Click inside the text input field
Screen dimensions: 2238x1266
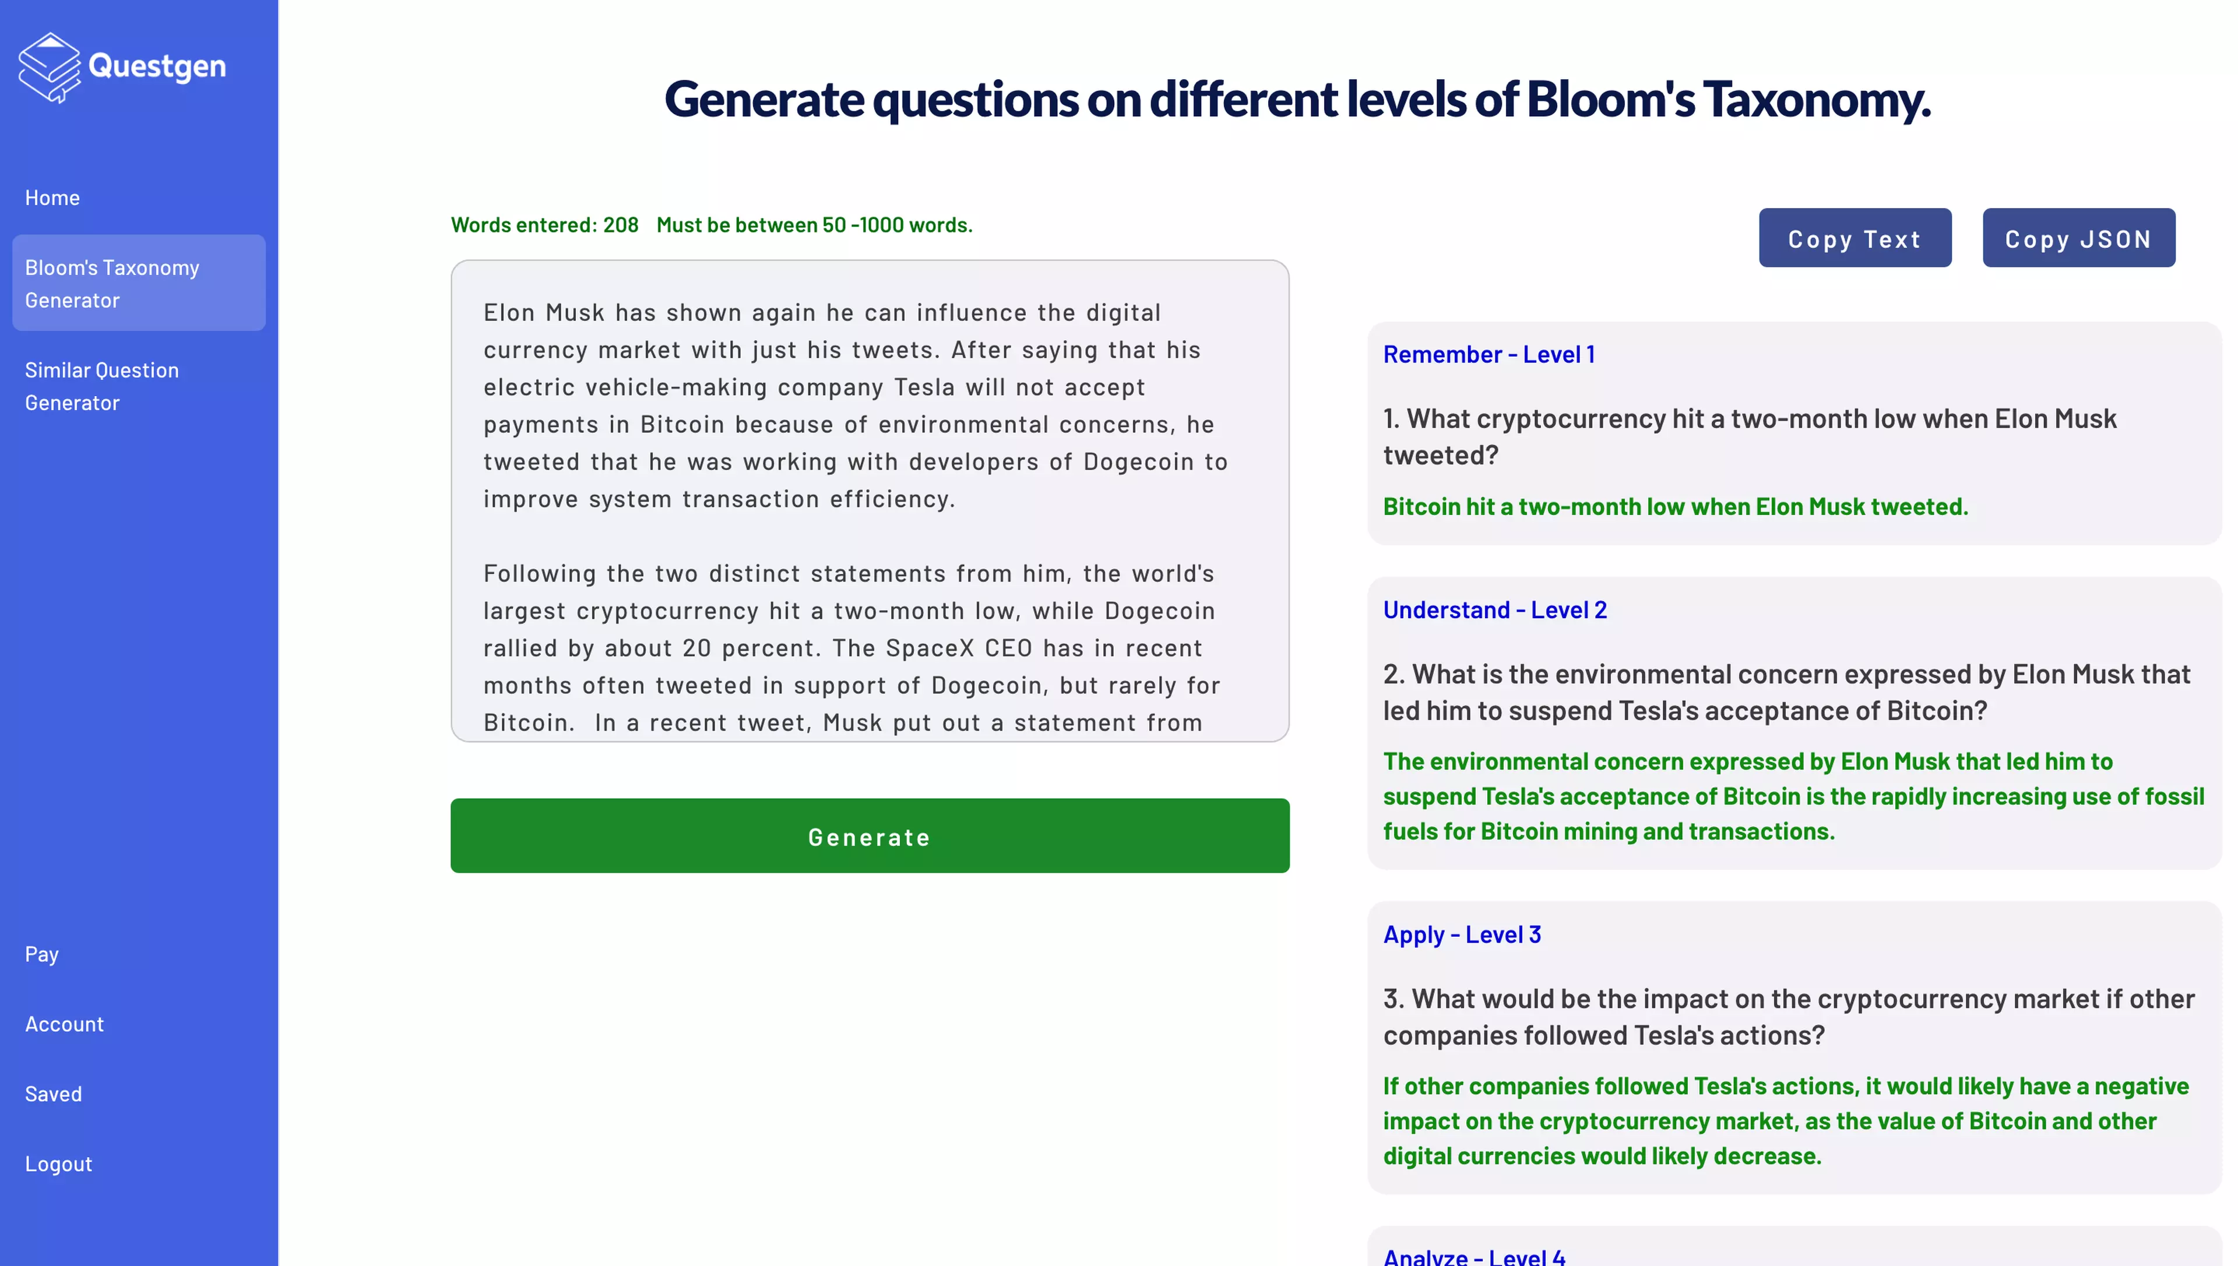870,499
